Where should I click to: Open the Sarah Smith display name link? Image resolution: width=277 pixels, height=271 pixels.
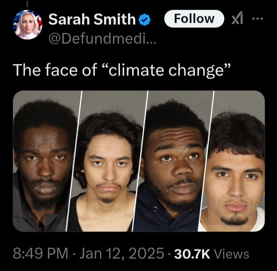[x=92, y=19]
